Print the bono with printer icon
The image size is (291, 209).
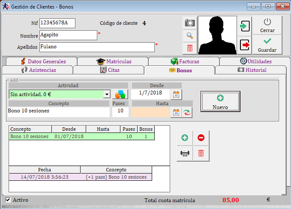point(185,153)
